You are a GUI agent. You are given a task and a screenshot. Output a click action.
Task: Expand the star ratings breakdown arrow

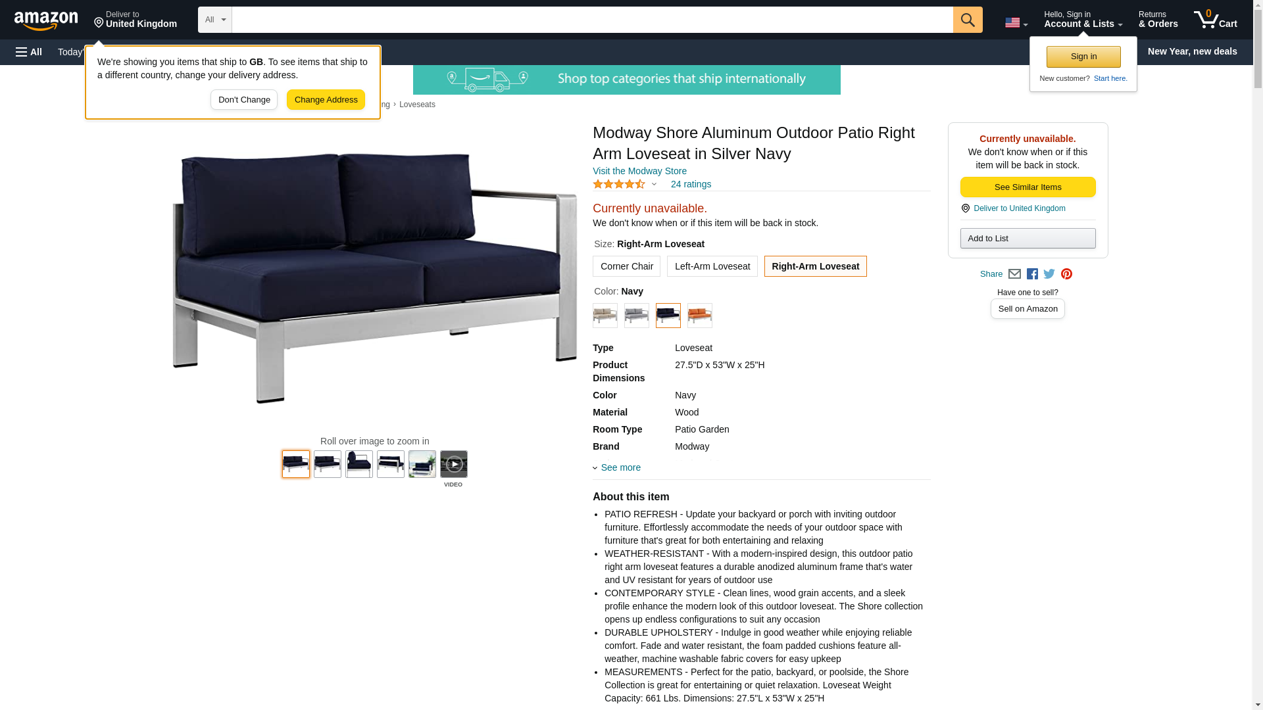(x=653, y=185)
